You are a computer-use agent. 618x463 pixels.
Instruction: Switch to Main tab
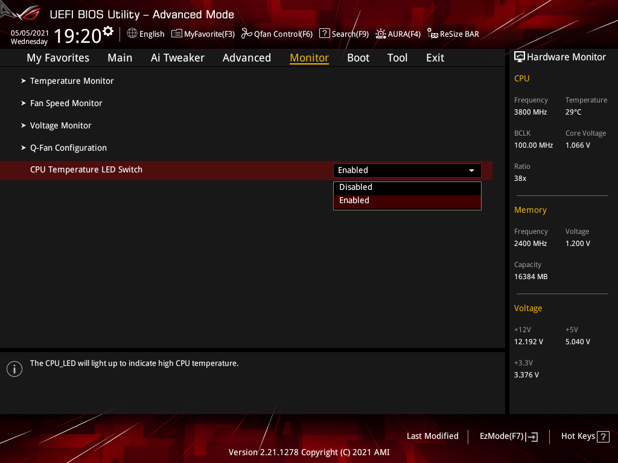[x=120, y=58]
